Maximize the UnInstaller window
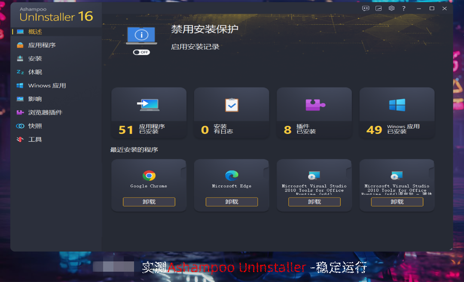Viewport: 464px width, 282px height. point(432,8)
